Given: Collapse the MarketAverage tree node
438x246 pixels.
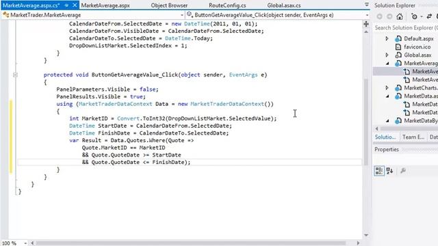Looking at the screenshot, I should tap(387, 64).
